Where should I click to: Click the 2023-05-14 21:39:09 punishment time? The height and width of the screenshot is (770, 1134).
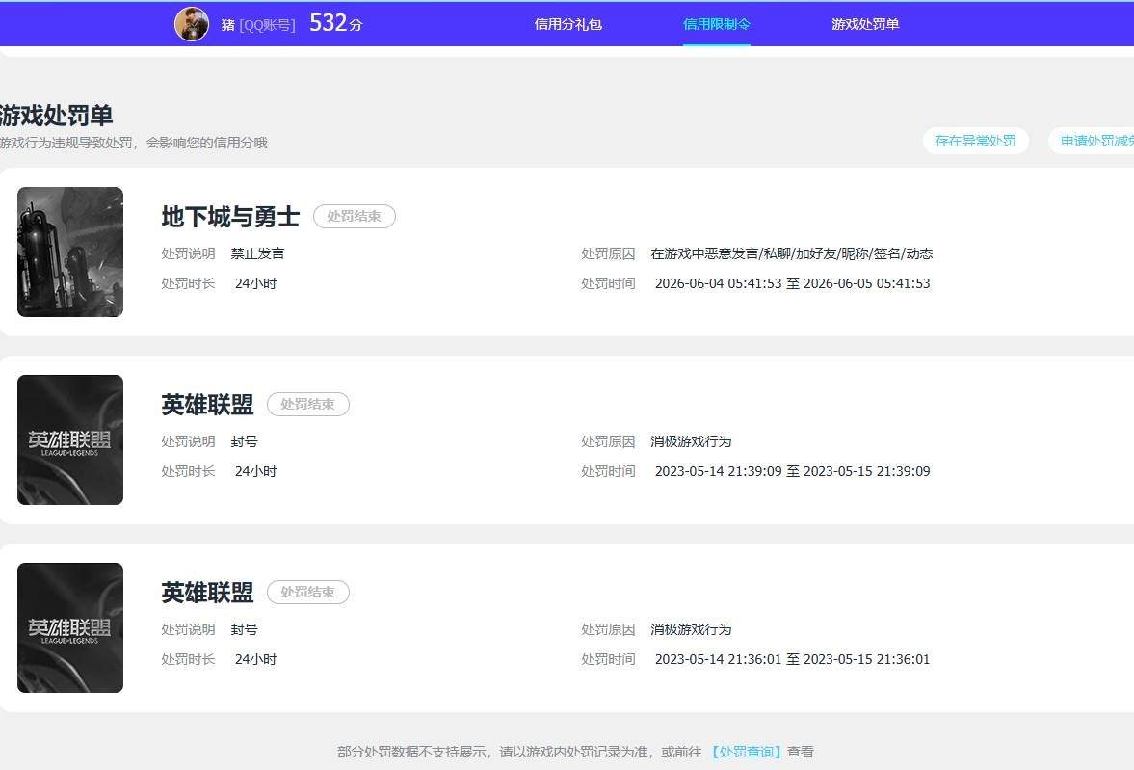point(793,472)
